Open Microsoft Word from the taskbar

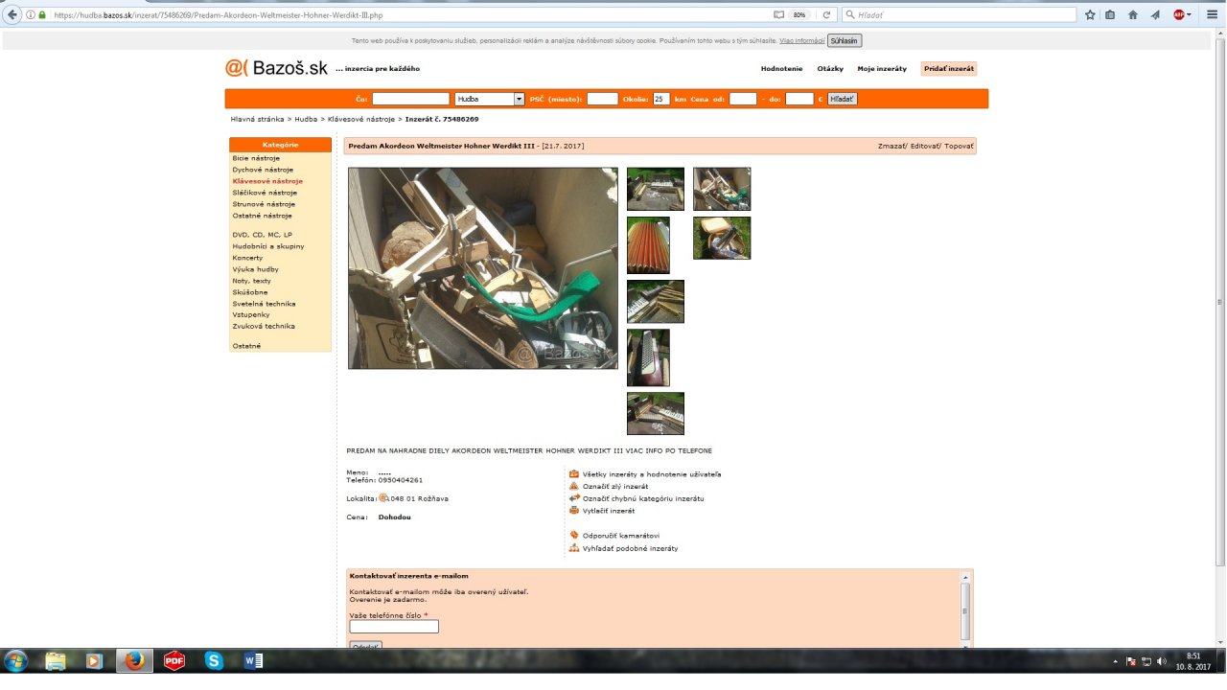tap(253, 660)
